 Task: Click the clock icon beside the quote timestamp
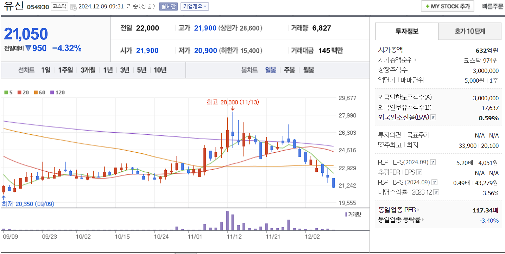tap(73, 6)
